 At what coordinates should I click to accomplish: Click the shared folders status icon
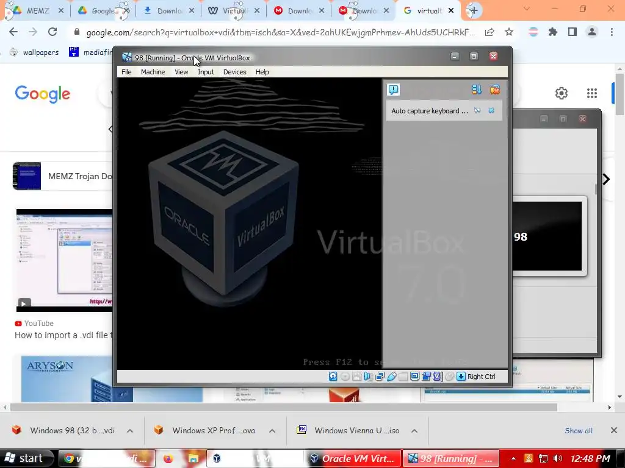pyautogui.click(x=403, y=377)
